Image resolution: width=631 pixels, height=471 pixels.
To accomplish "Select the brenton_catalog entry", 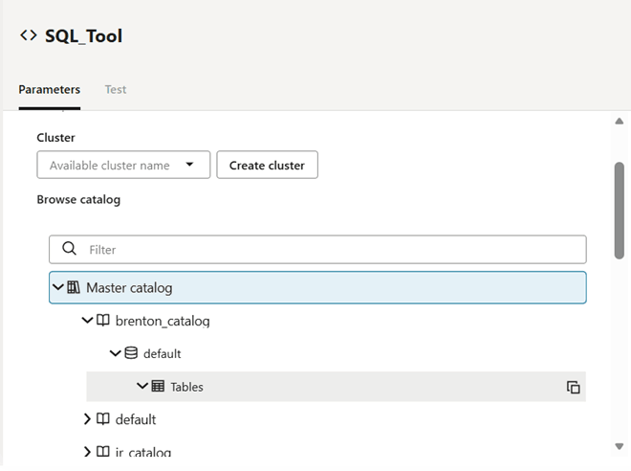I will click(163, 321).
